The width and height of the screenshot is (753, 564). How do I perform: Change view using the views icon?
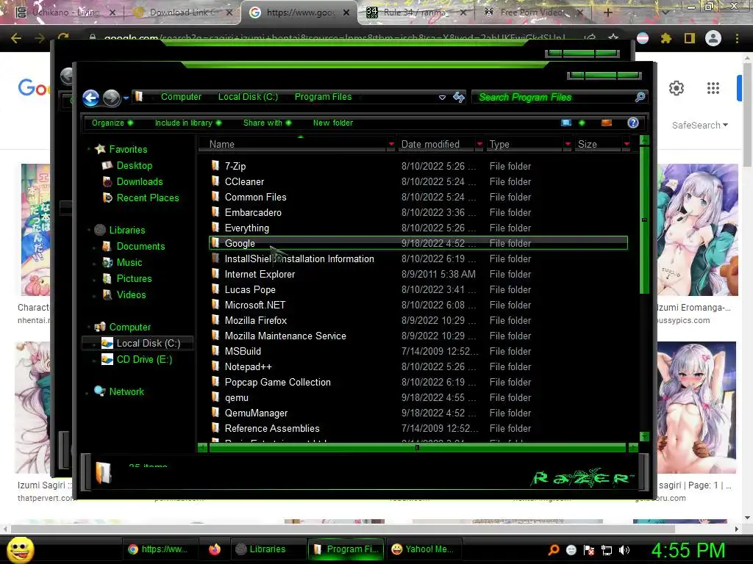(x=566, y=123)
